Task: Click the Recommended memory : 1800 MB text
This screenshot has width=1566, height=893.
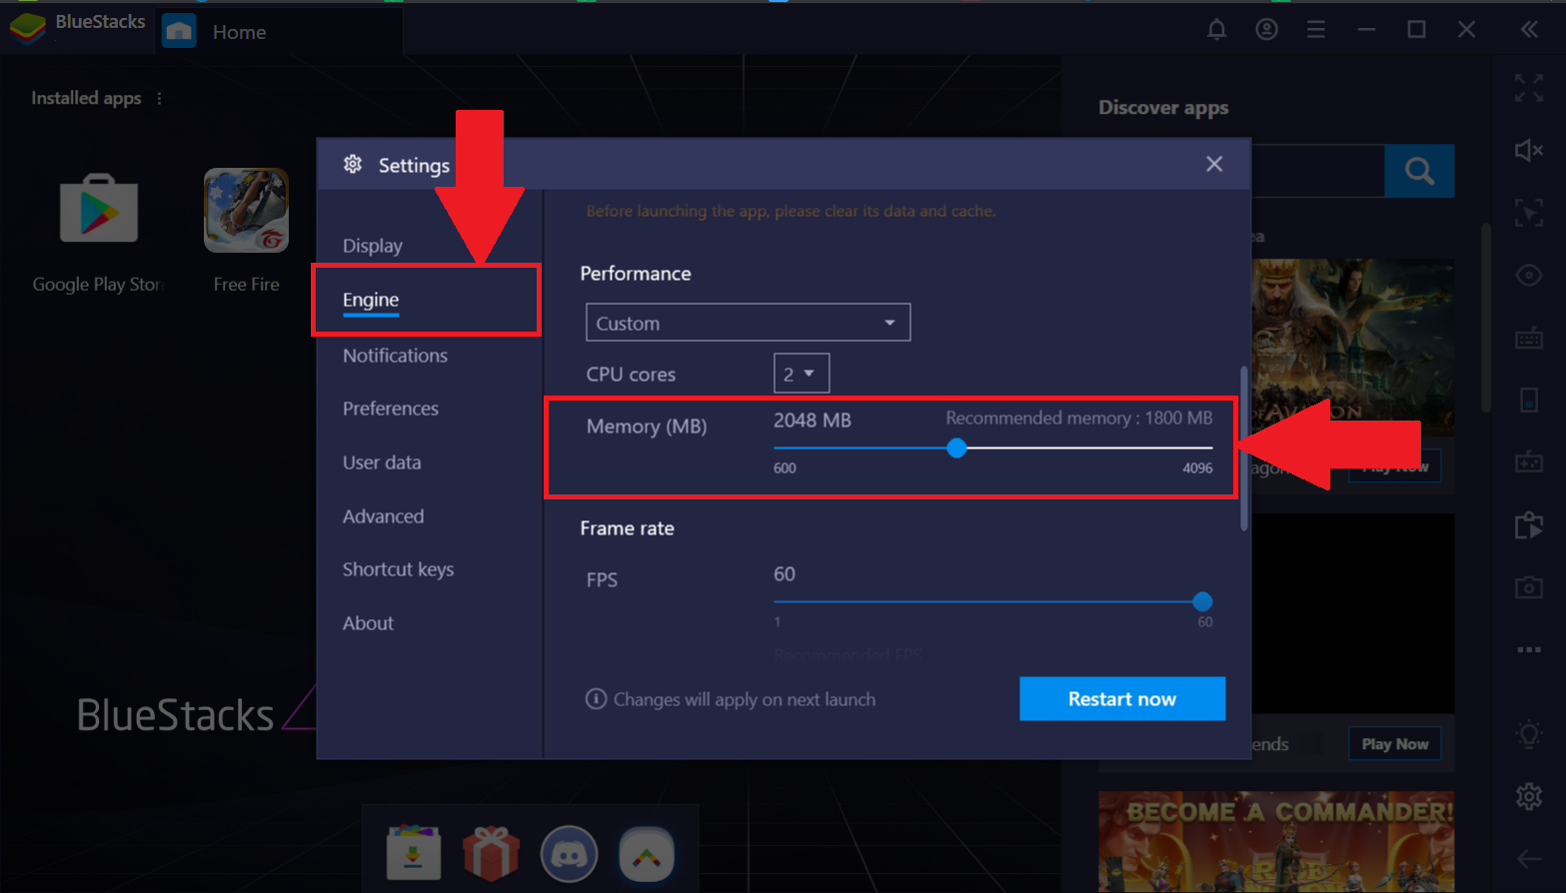Action: coord(1079,418)
